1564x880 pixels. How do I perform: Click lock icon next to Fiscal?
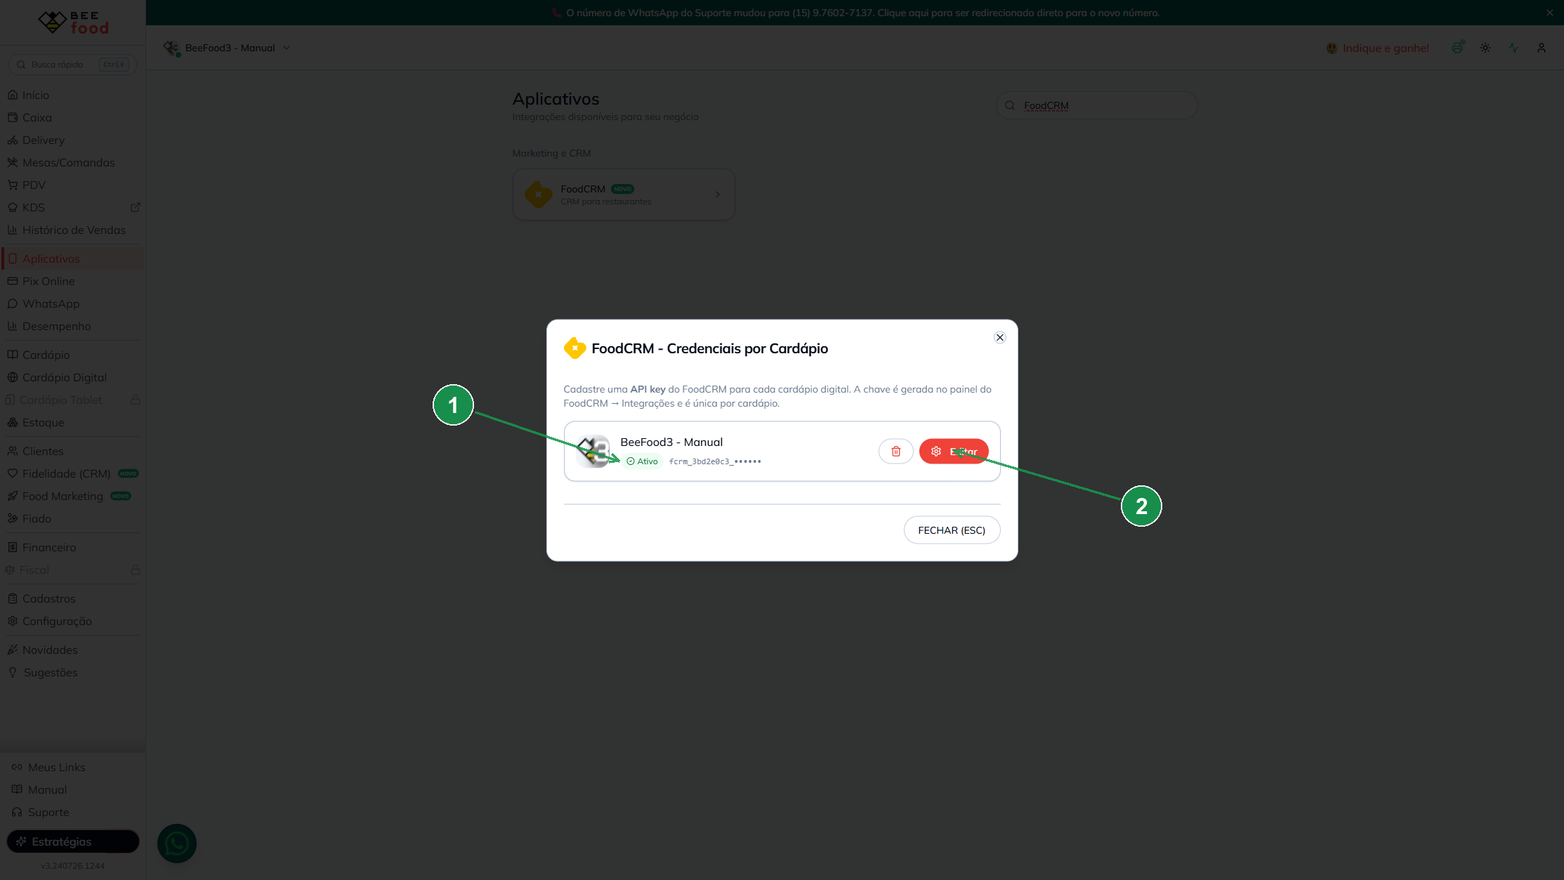point(136,570)
